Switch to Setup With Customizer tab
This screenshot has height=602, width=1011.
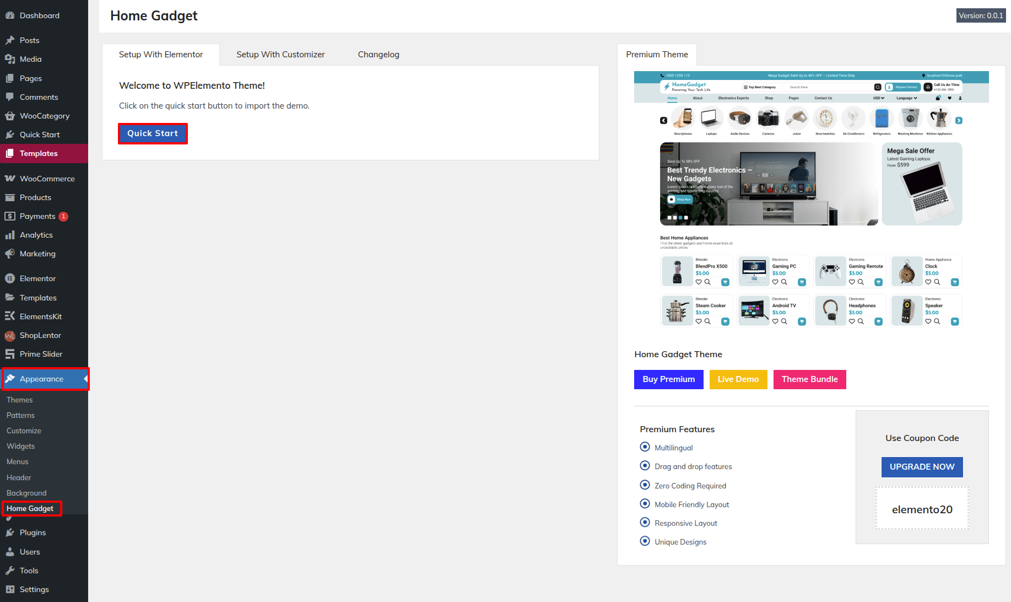(x=280, y=55)
